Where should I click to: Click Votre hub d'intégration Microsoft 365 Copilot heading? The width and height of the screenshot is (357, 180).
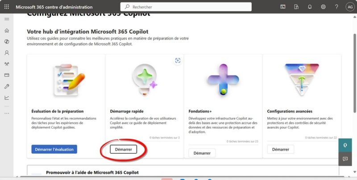pos(87,31)
